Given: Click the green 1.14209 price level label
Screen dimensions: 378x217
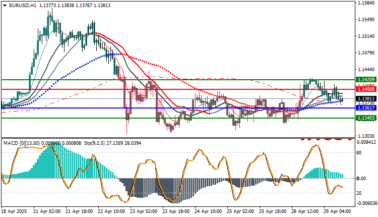Looking at the screenshot, I should point(366,80).
